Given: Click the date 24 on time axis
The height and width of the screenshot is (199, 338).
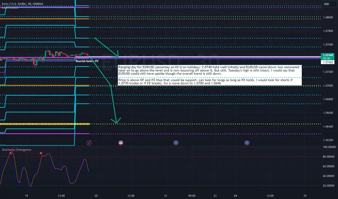Looking at the screenshot, I should [235, 196].
